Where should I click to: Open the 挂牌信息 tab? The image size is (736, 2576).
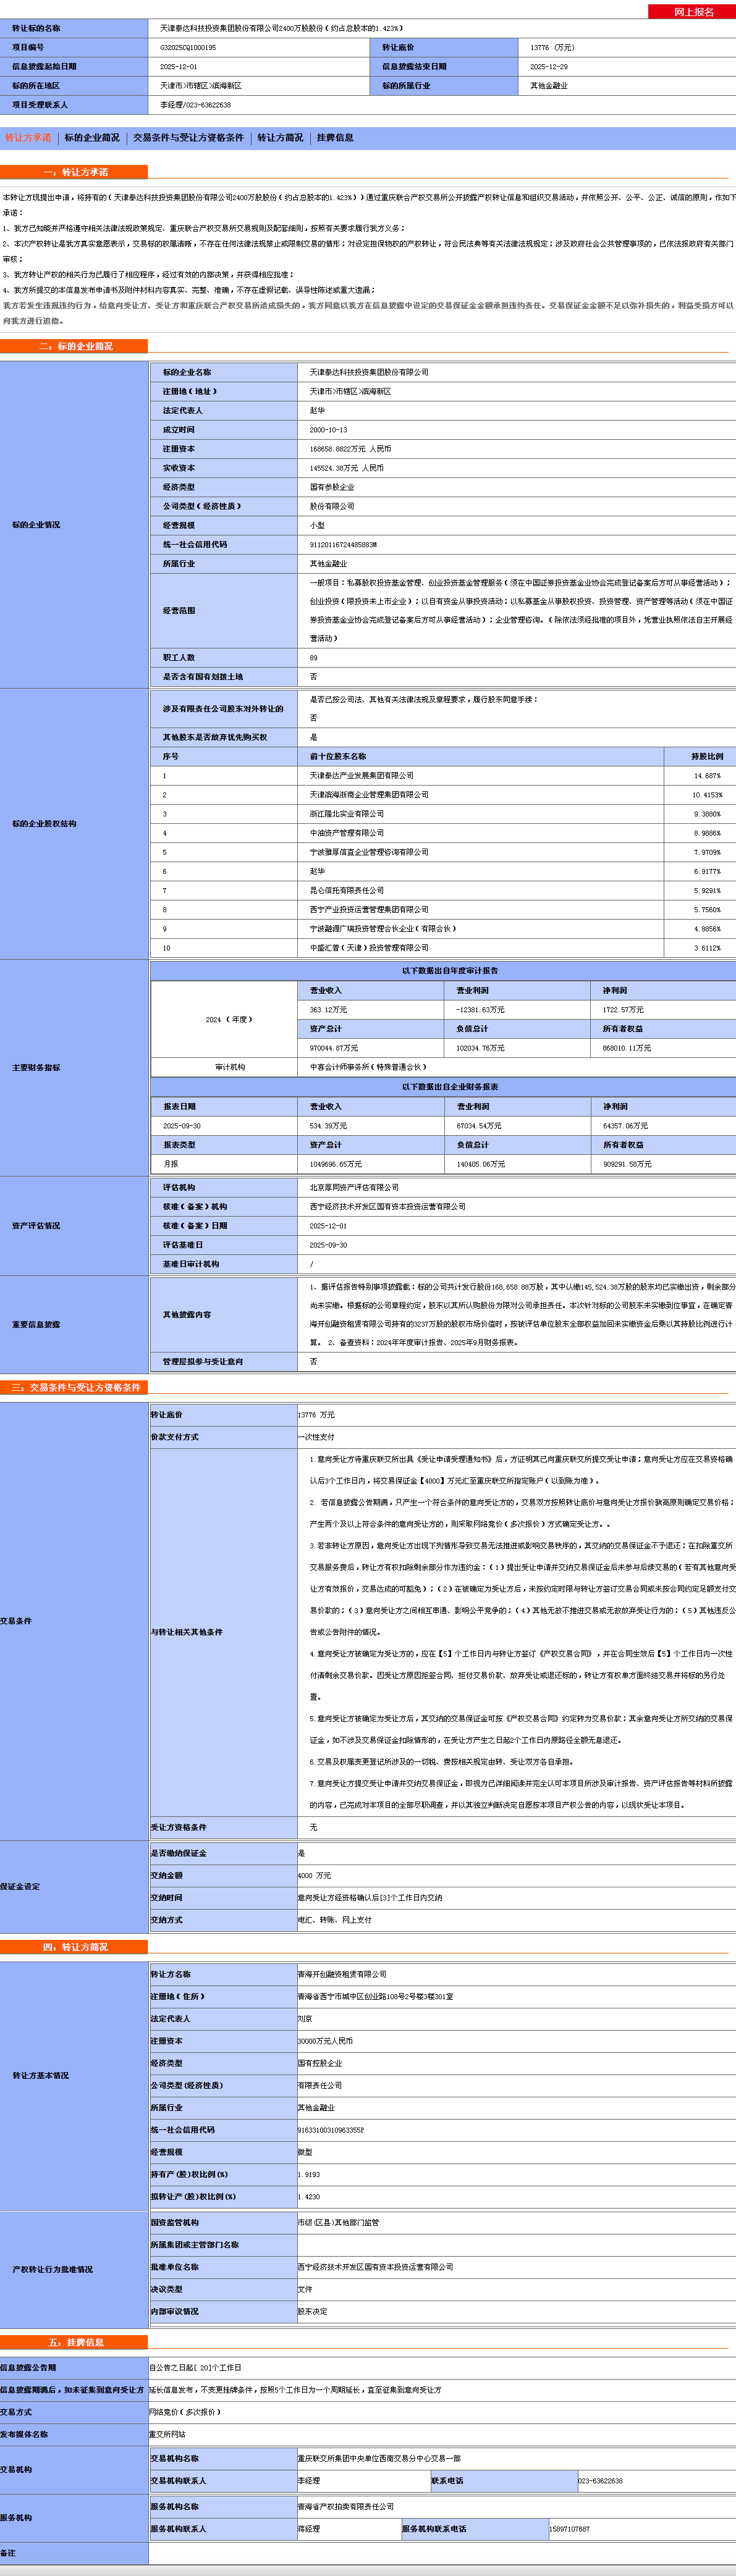click(x=335, y=138)
